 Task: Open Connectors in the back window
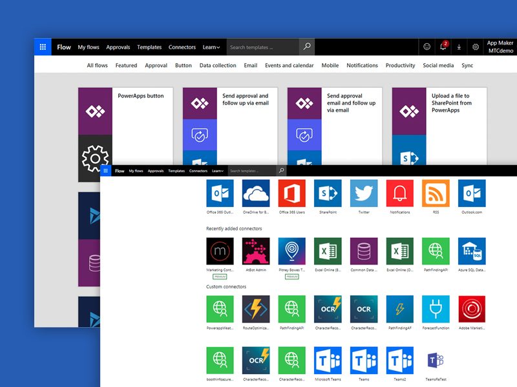[182, 47]
